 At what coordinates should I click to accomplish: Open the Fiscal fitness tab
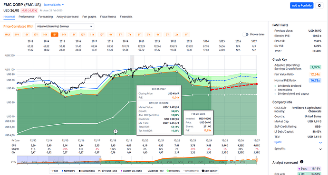pyautogui.click(x=108, y=17)
